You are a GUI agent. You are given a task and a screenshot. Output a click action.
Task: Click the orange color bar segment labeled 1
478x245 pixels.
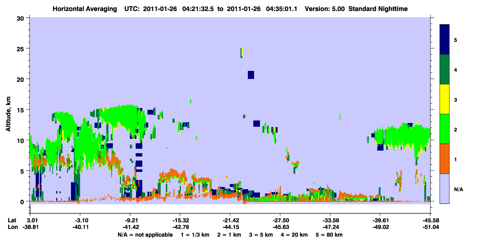[x=445, y=159]
